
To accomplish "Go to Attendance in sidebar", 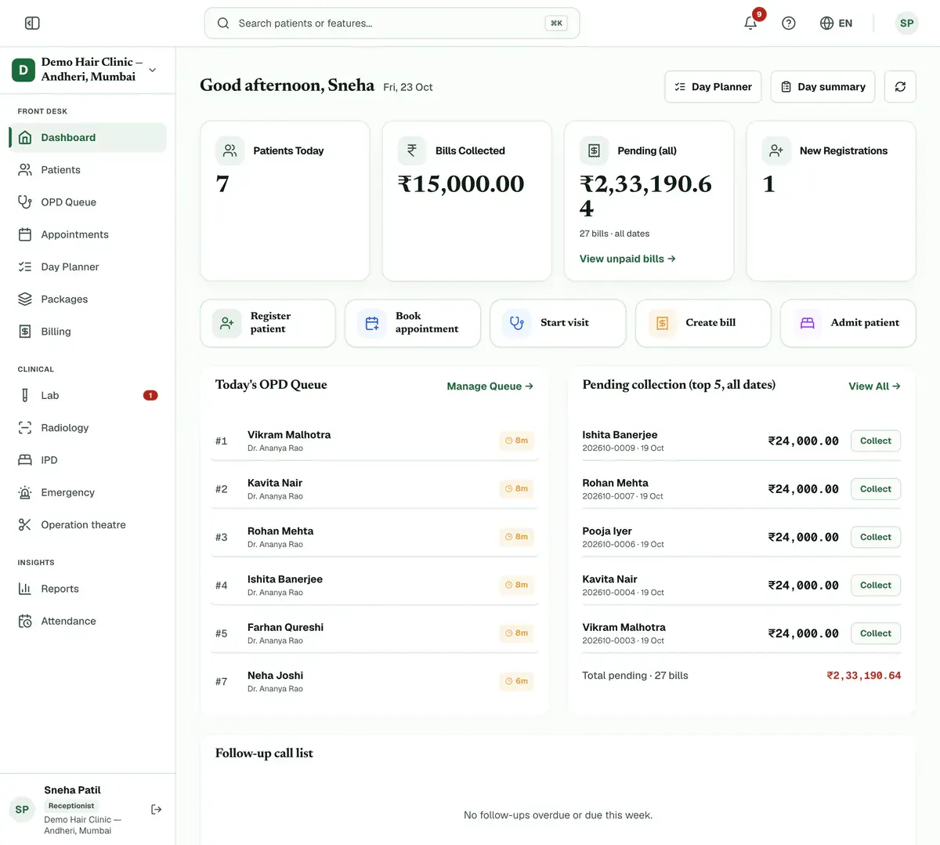I will pos(88,622).
